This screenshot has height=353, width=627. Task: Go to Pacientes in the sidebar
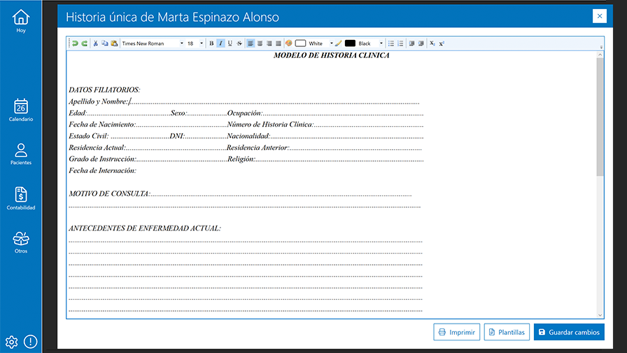click(21, 154)
